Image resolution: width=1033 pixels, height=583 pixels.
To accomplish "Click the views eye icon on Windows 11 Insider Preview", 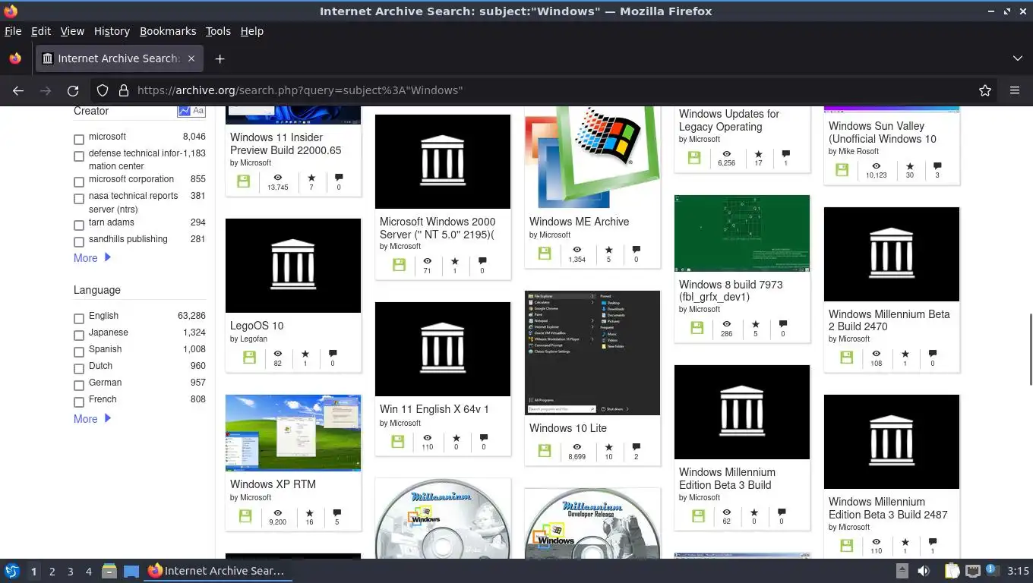I will 278,178.
